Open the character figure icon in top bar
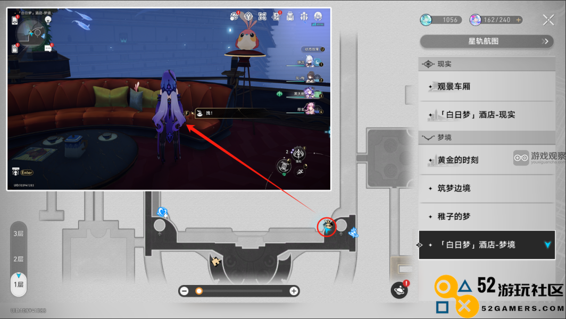Screen dimensions: 566x319 [x=304, y=16]
